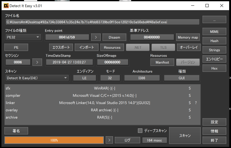This screenshot has width=231, height=148.
Task: Click the disabled .NET button
Action: point(138,47)
